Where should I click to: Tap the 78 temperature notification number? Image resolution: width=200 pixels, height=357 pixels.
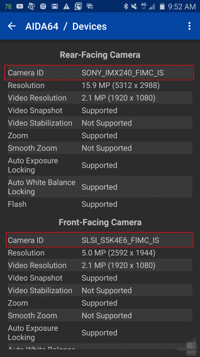tap(8, 6)
